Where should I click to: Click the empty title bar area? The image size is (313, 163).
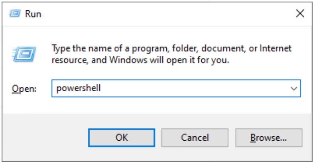click(x=159, y=14)
